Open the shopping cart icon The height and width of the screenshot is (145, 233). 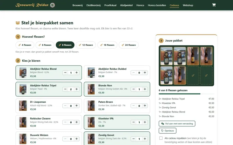(x=214, y=5)
